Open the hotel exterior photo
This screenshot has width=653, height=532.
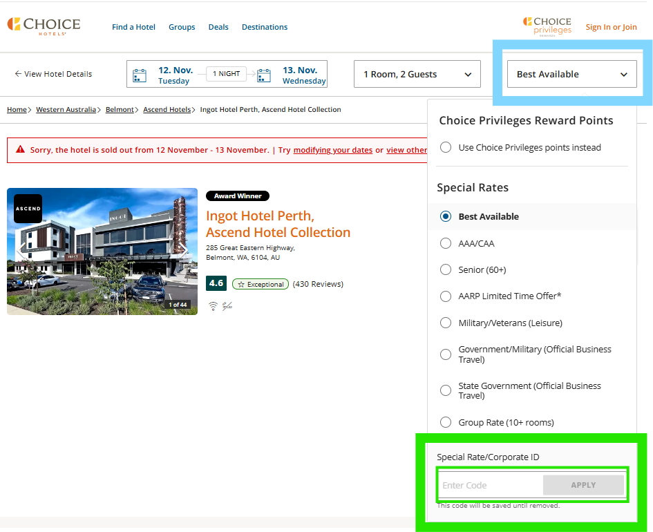[x=102, y=251]
